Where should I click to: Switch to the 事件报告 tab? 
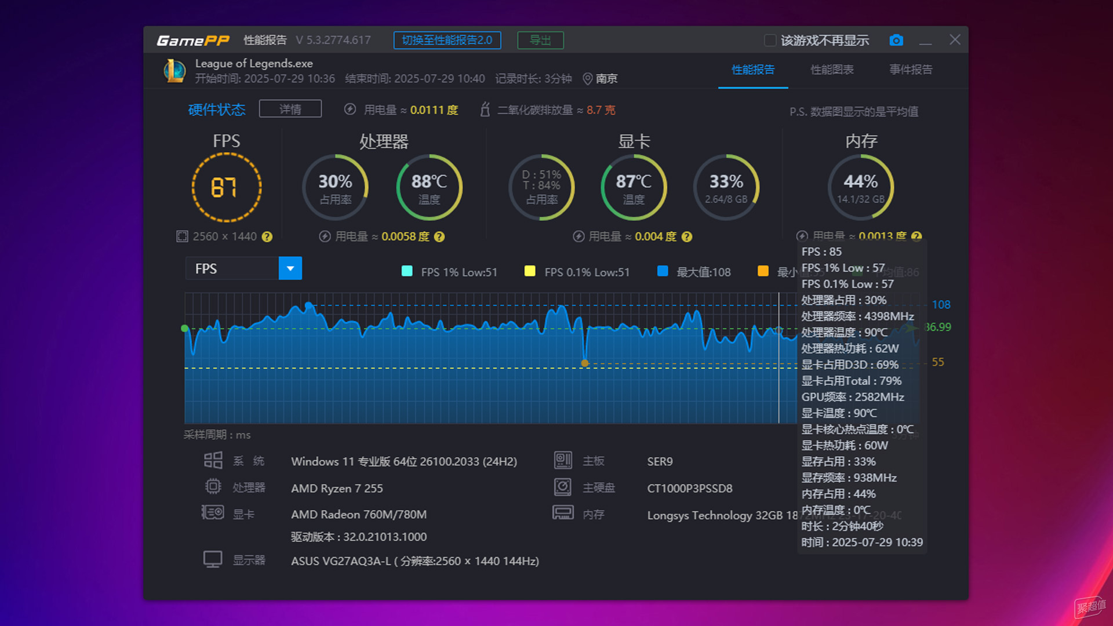point(911,70)
